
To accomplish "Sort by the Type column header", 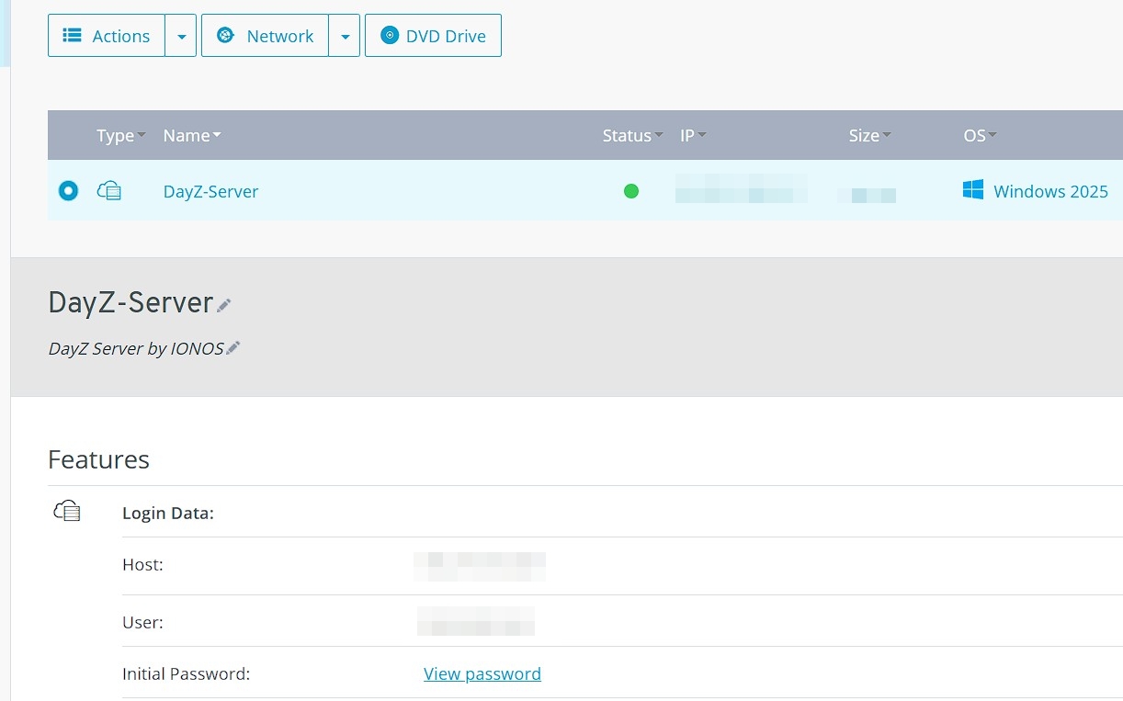I will point(121,135).
